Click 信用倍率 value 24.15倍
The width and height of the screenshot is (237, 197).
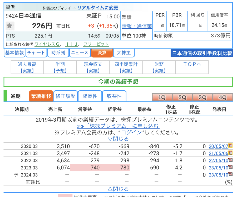(x=219, y=25)
